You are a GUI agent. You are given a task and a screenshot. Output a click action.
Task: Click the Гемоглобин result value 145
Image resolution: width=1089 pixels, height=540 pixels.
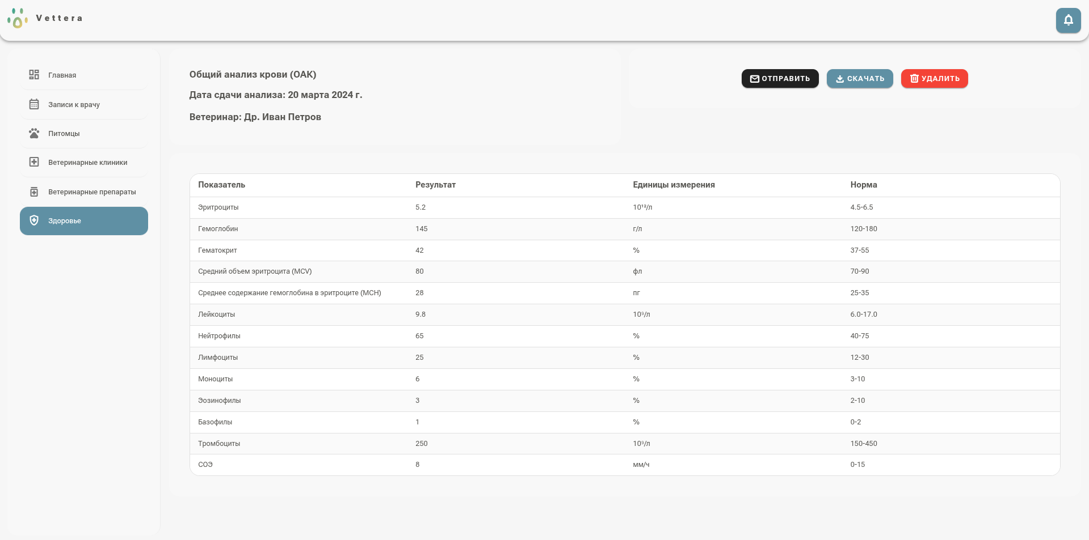tap(422, 229)
